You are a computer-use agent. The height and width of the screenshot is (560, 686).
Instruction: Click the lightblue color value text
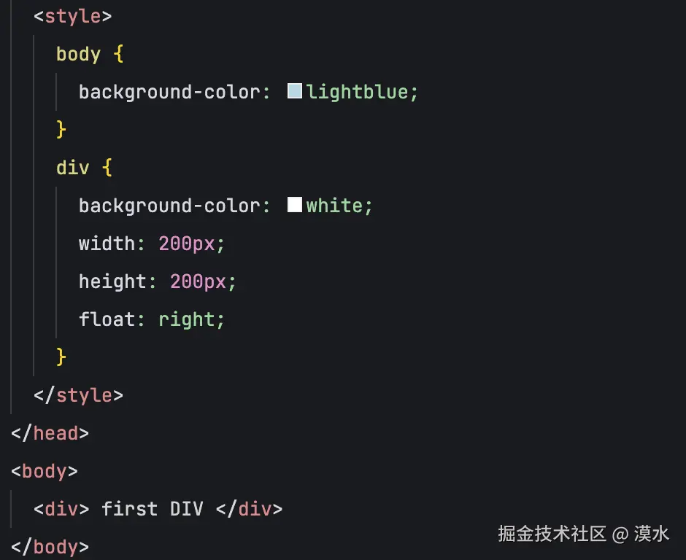357,92
